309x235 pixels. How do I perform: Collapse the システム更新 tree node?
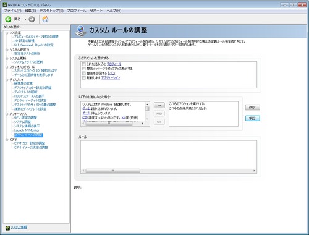point(7,59)
